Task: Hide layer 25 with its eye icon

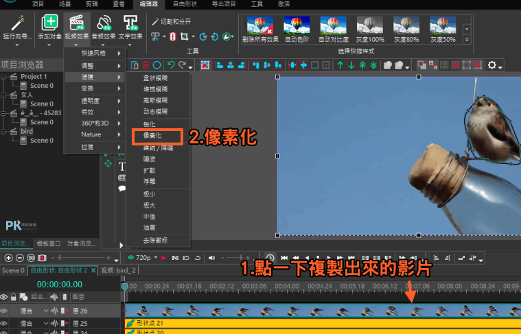Action: (x=4, y=324)
